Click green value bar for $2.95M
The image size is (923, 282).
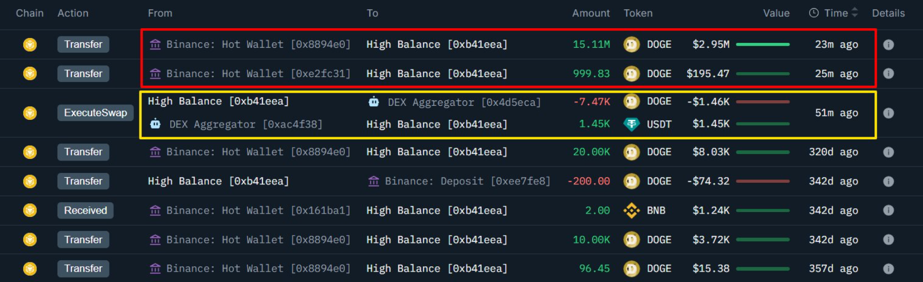(762, 44)
